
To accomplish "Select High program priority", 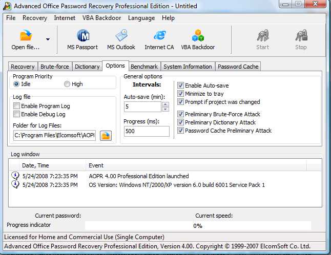I will coord(67,84).
